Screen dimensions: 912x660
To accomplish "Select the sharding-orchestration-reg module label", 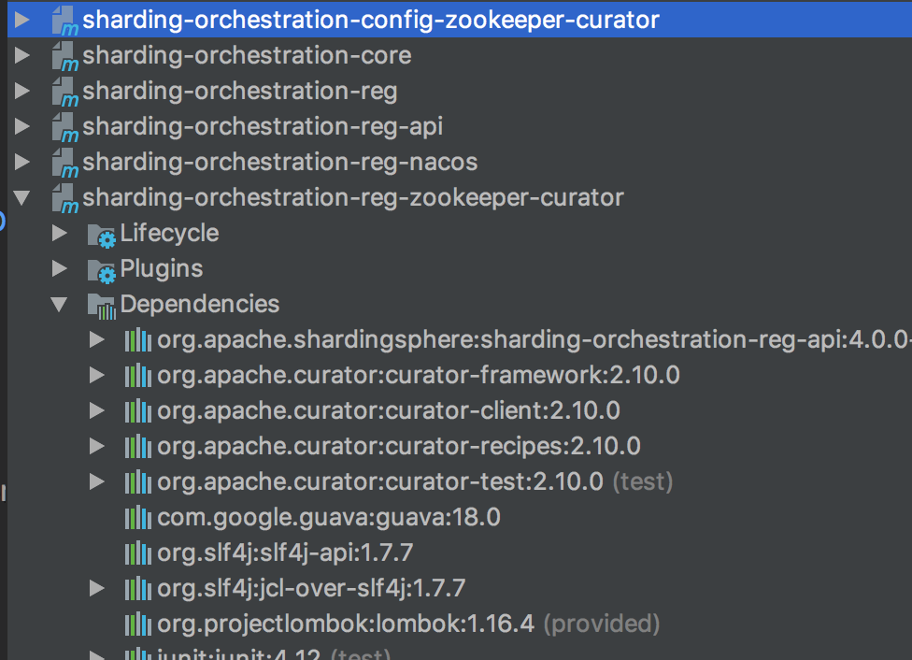I will point(239,92).
